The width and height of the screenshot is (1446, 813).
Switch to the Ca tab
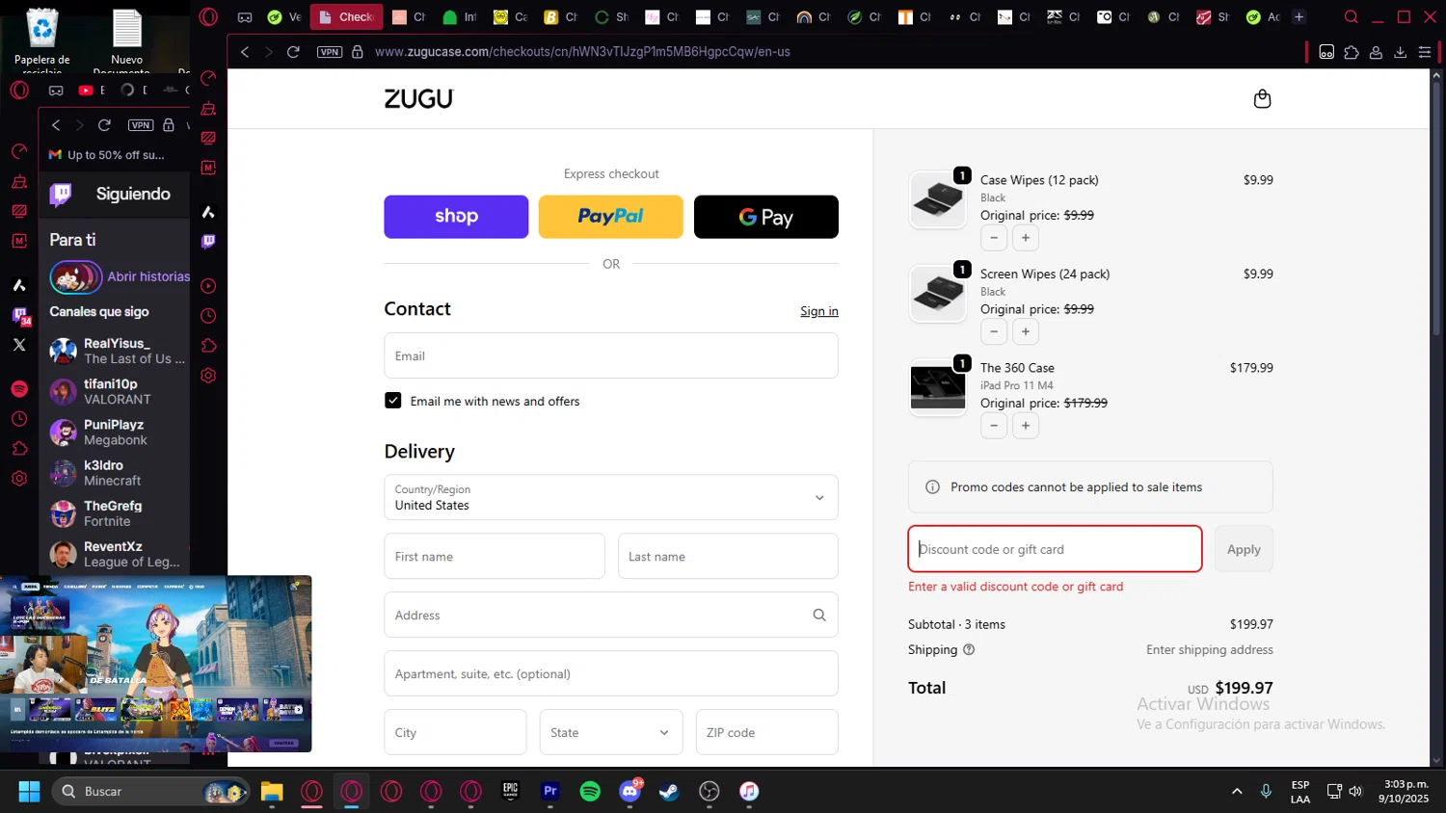coord(510,16)
